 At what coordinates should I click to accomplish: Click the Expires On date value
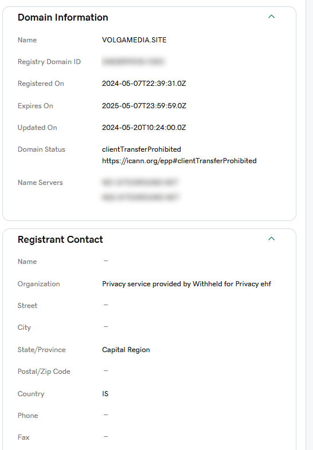click(x=144, y=106)
